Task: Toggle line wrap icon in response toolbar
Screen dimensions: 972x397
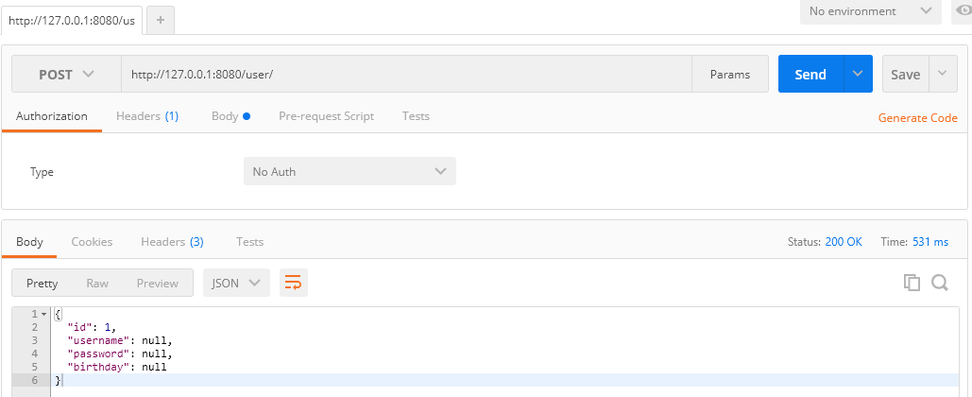Action: (293, 283)
